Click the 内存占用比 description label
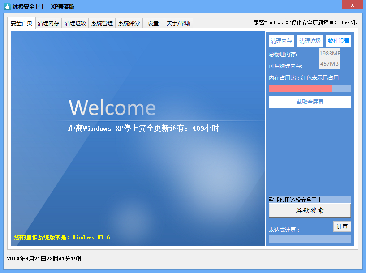This screenshot has height=273, width=366. click(304, 77)
